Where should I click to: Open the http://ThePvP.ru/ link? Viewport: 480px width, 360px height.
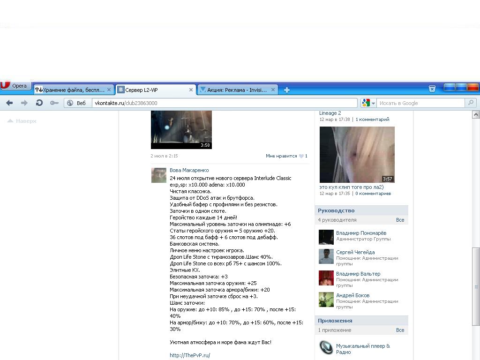coord(190,355)
